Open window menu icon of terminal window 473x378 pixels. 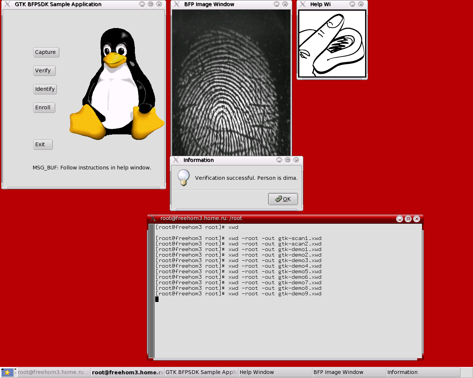[x=153, y=219]
